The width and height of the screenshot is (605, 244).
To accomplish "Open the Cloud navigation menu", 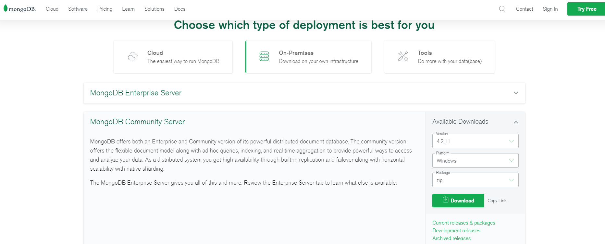I will coord(52,9).
